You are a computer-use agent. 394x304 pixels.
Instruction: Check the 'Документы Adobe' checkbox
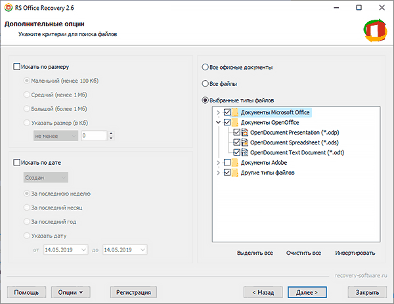tap(227, 163)
